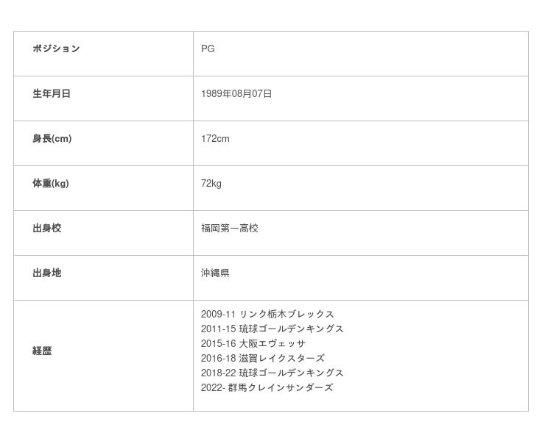Image resolution: width=545 pixels, height=441 pixels.
Task: Select the 2022- 群馬クレインサンダーズ career entry
Action: click(x=267, y=388)
